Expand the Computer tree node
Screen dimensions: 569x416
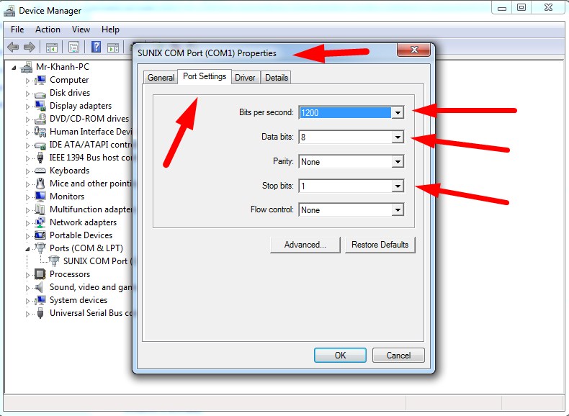(x=27, y=81)
